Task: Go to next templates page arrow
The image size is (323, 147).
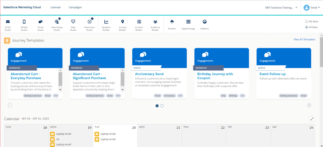Action: 309,105
